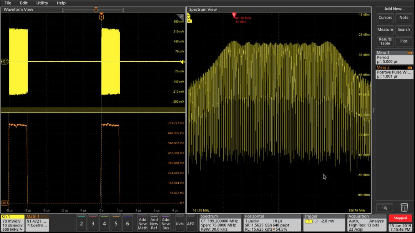Click the pencil draw-box icon in waveform view
The height and width of the screenshot is (233, 415).
tap(180, 17)
